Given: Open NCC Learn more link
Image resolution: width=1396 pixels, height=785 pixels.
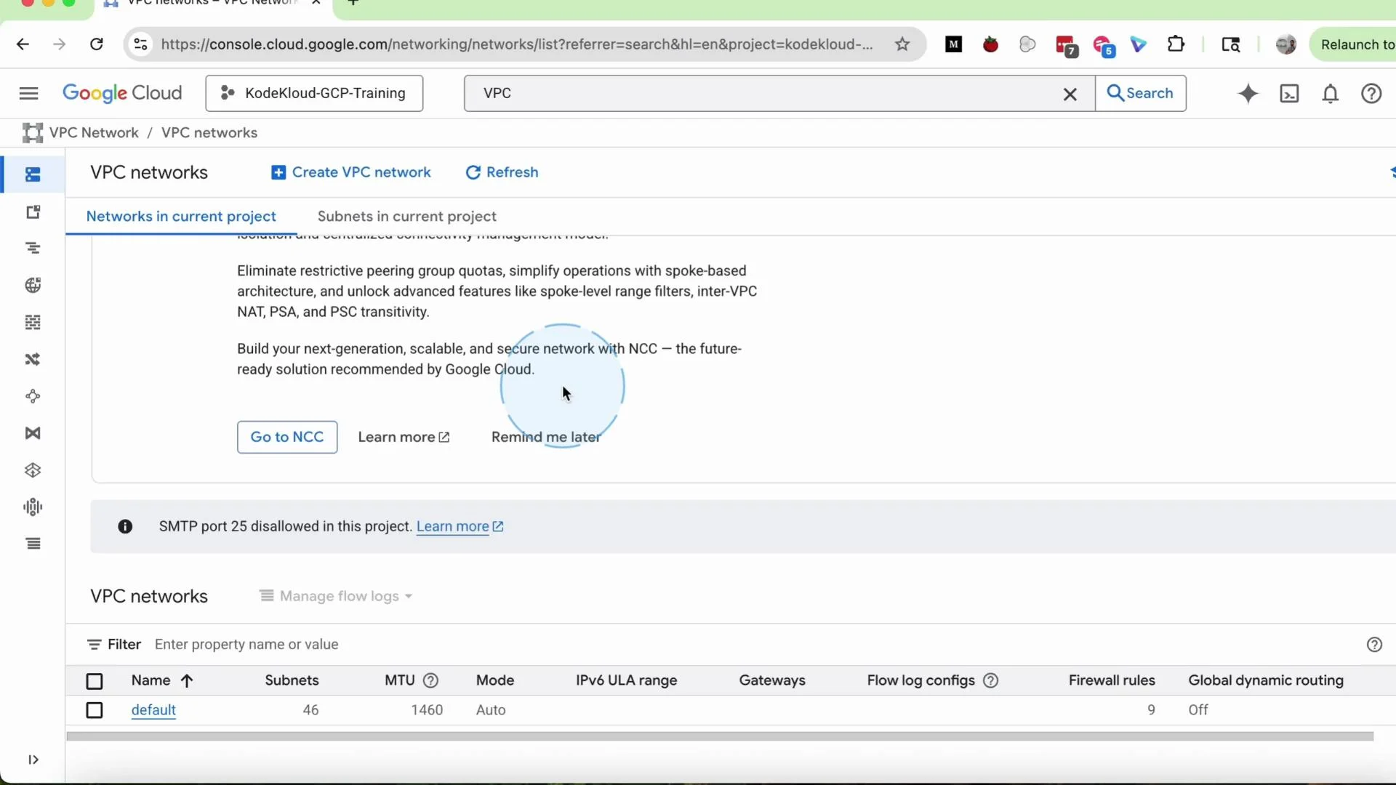Looking at the screenshot, I should click(x=404, y=437).
